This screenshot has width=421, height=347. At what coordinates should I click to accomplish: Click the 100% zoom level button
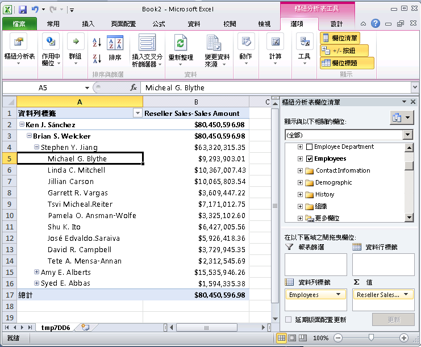click(x=320, y=338)
